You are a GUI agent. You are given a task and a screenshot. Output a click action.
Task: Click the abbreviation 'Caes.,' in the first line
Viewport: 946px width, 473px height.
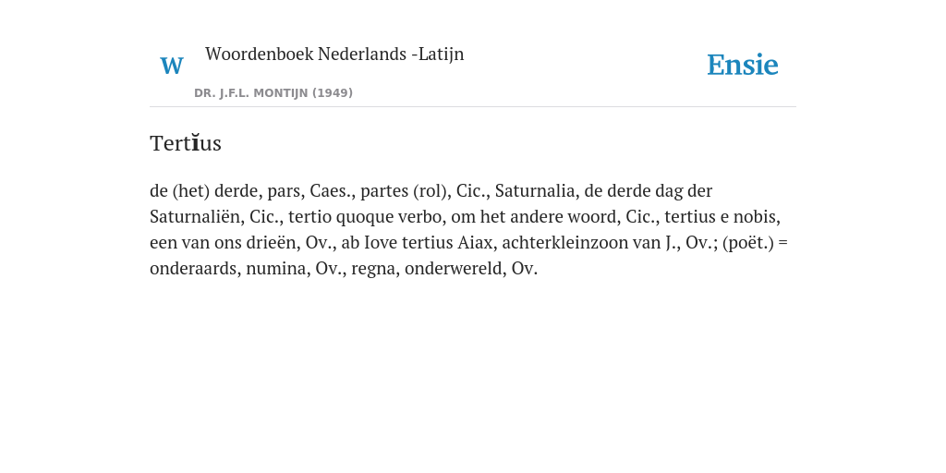pos(334,191)
